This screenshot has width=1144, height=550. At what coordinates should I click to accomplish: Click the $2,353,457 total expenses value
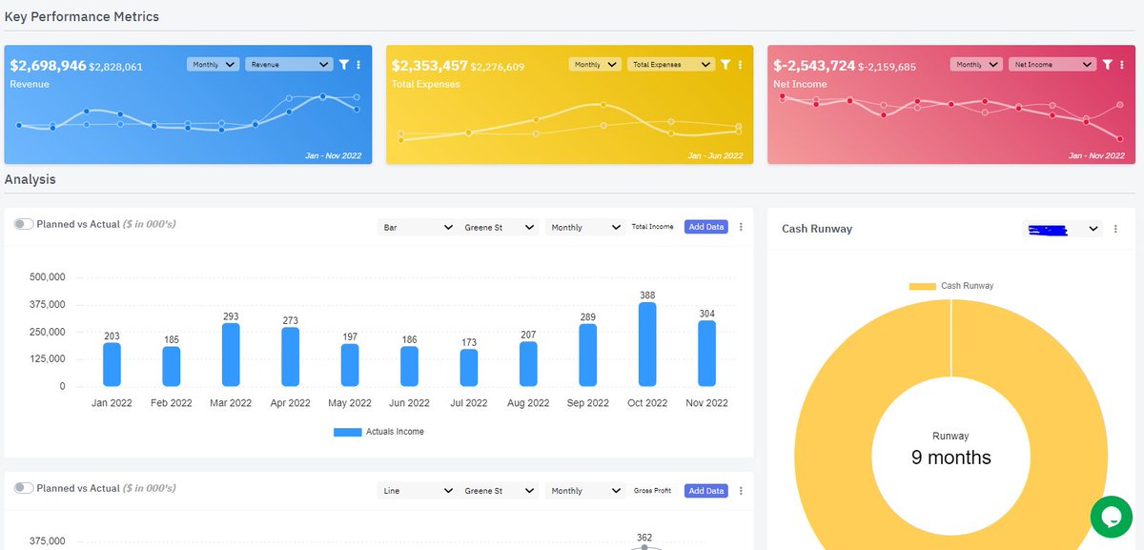tap(430, 66)
